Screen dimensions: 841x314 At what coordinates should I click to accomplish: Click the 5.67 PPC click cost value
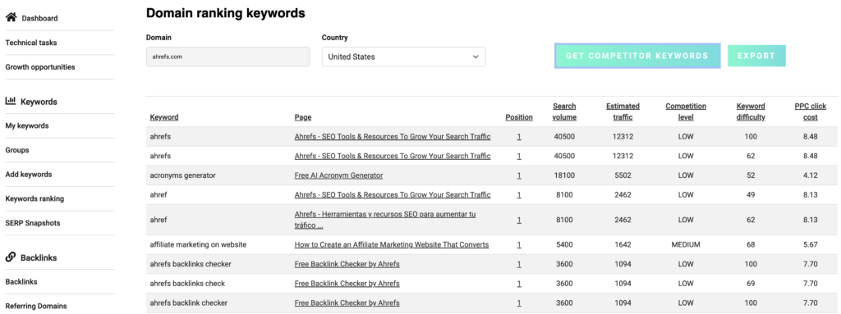(x=811, y=244)
